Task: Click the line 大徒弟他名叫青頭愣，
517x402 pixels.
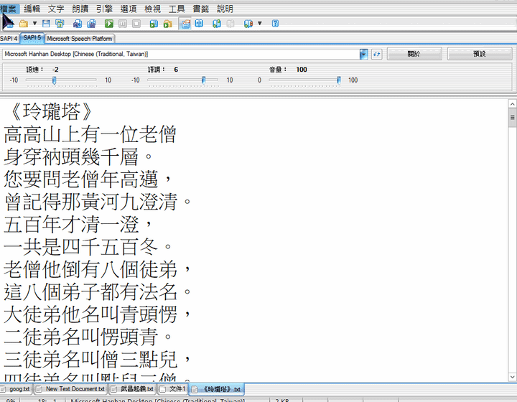Action: coord(97,314)
